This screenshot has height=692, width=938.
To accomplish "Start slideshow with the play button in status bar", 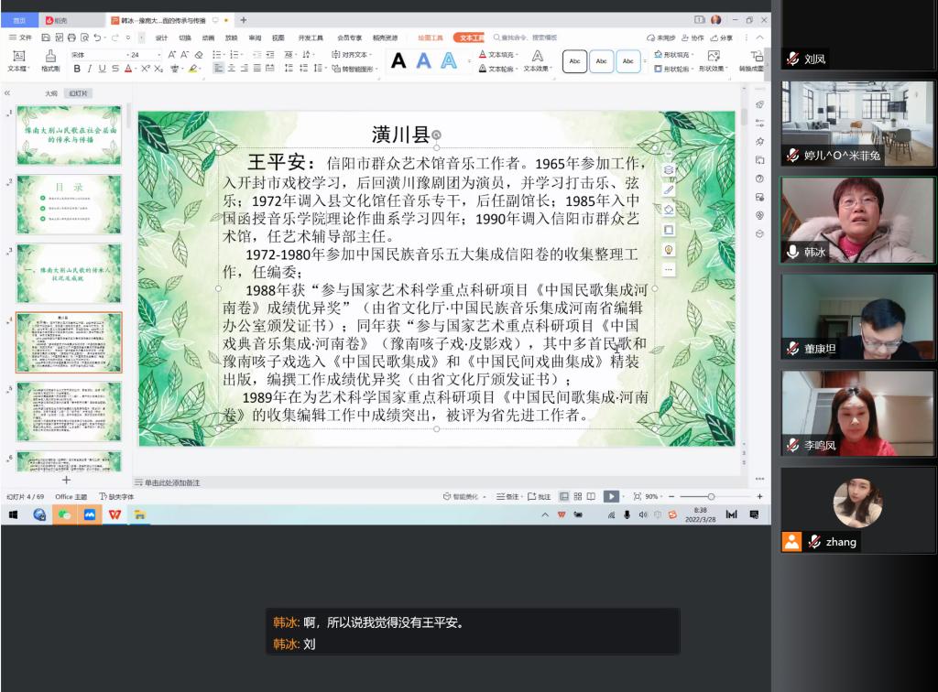I will tap(610, 496).
